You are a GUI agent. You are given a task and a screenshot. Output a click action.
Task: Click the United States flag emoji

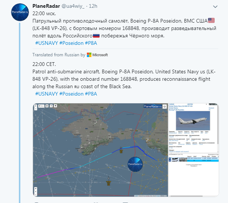(211, 20)
